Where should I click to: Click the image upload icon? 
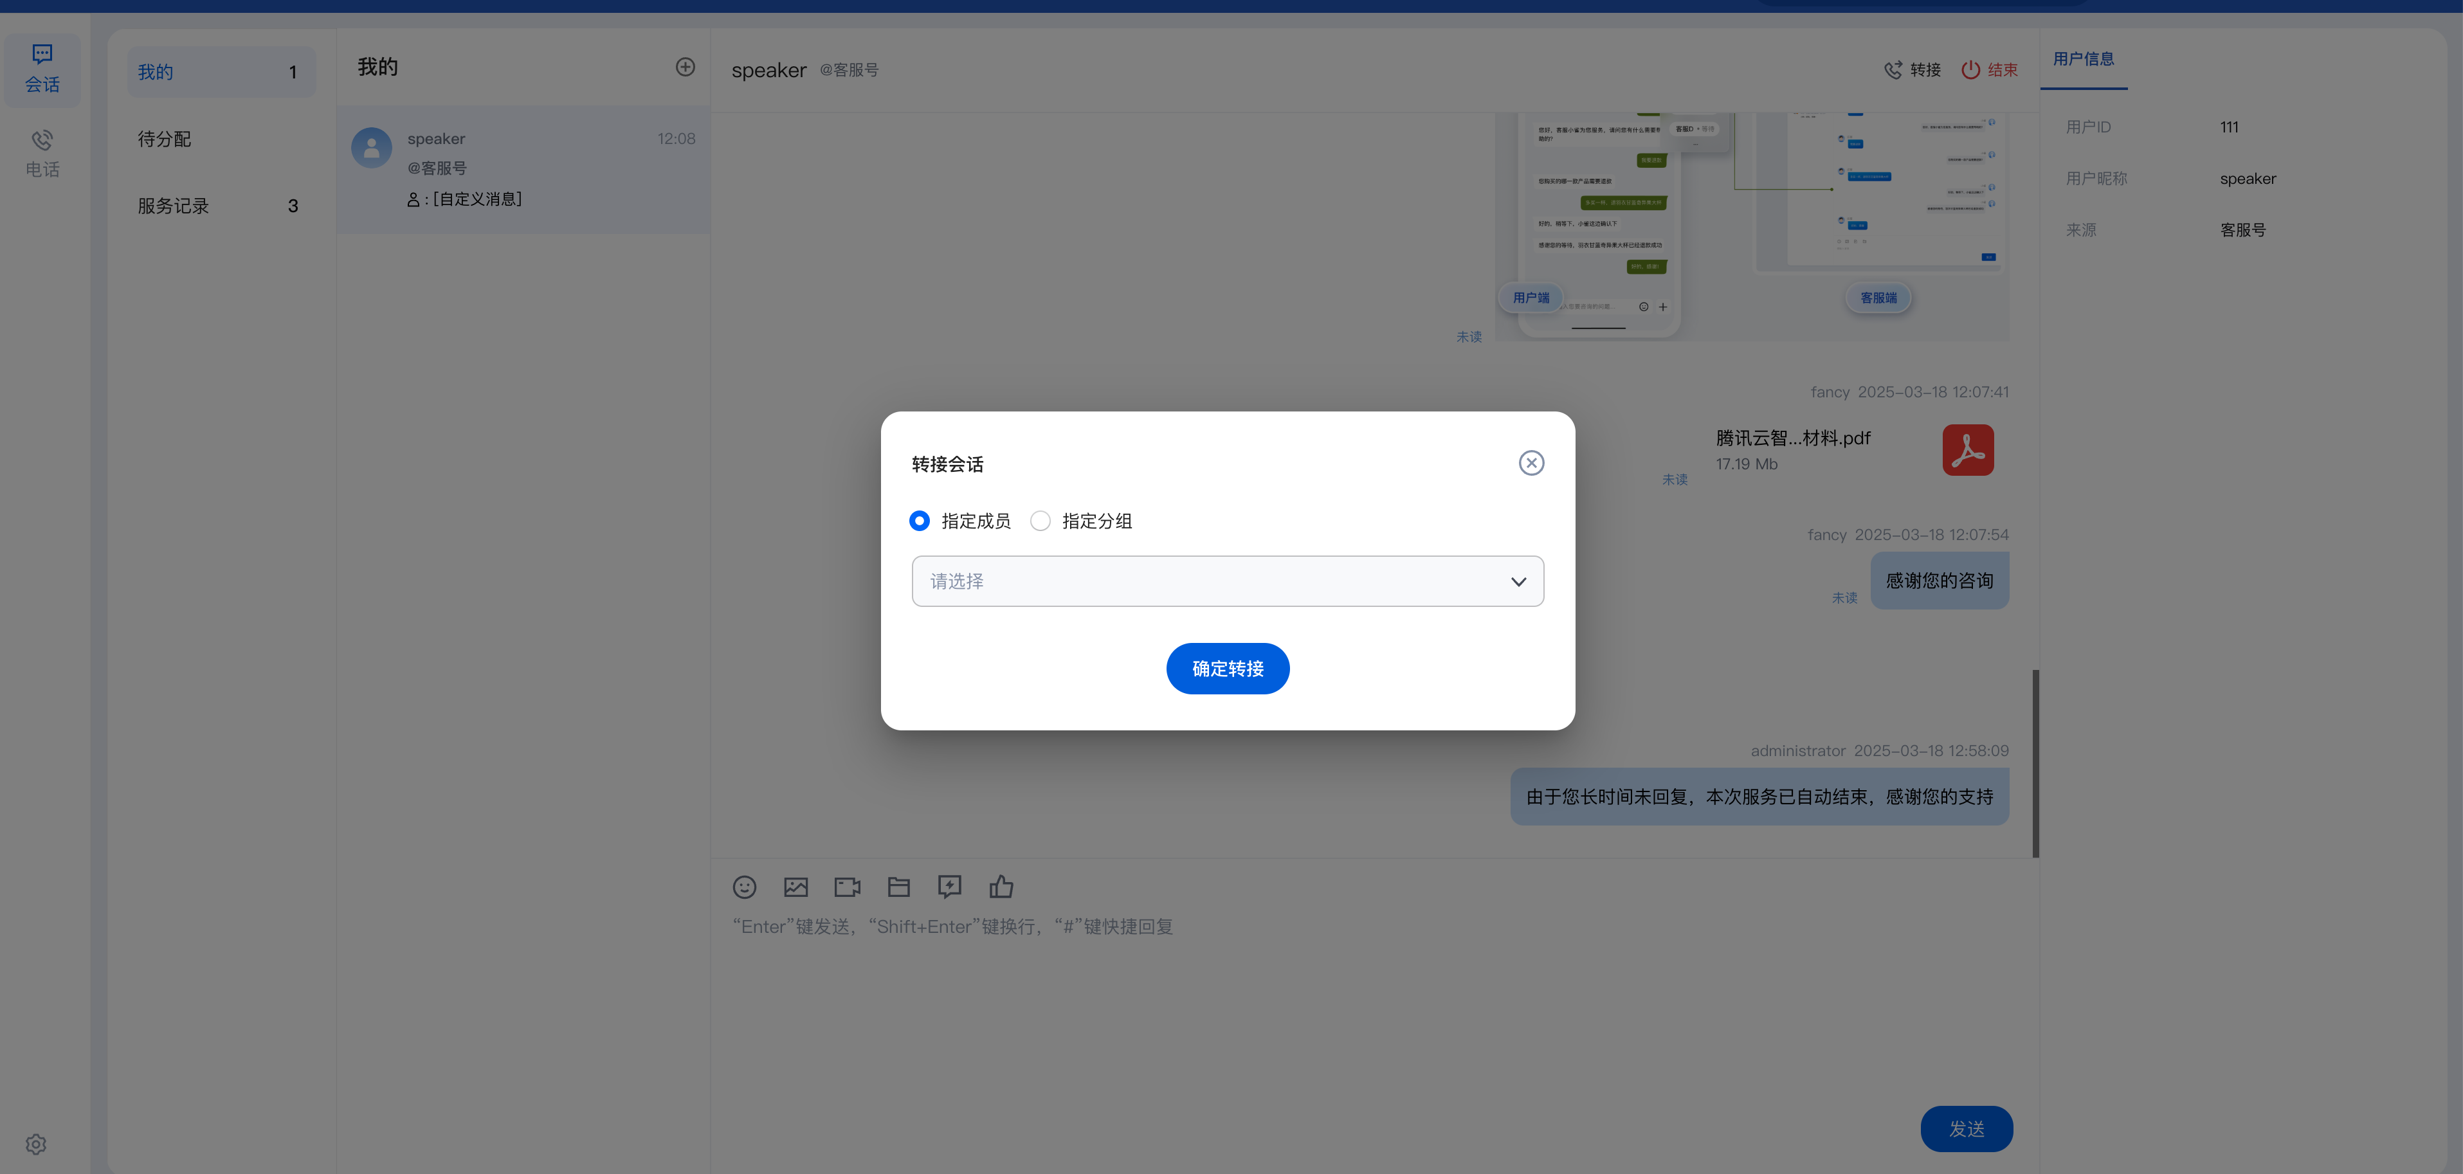coord(795,887)
